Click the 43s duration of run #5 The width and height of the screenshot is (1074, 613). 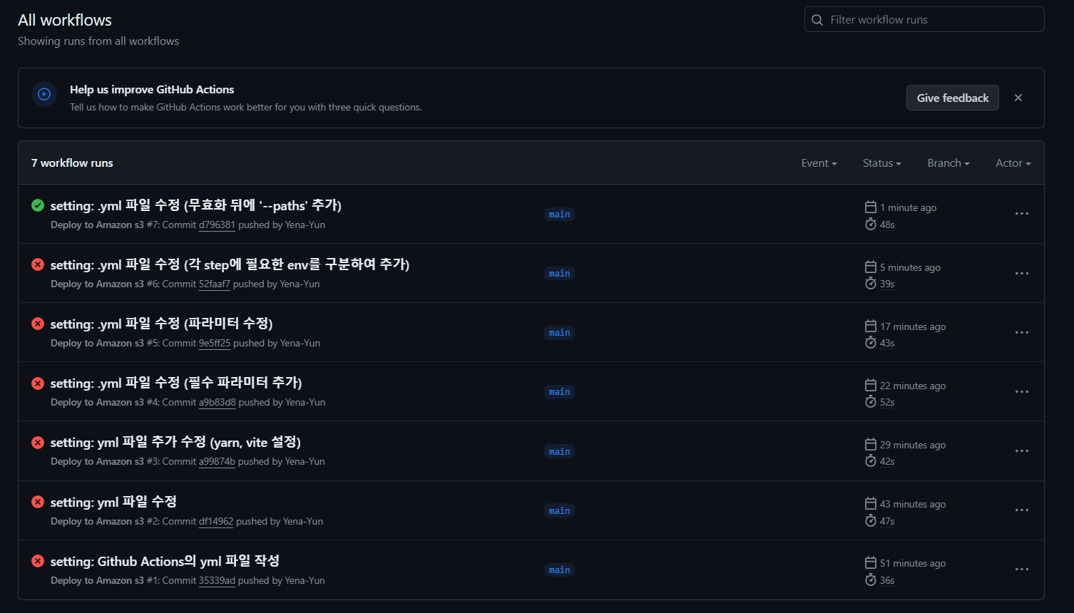pyautogui.click(x=887, y=343)
